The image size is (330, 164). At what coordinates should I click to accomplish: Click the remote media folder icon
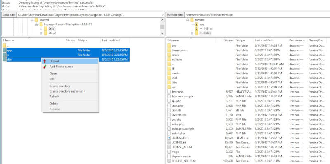coord(169,74)
